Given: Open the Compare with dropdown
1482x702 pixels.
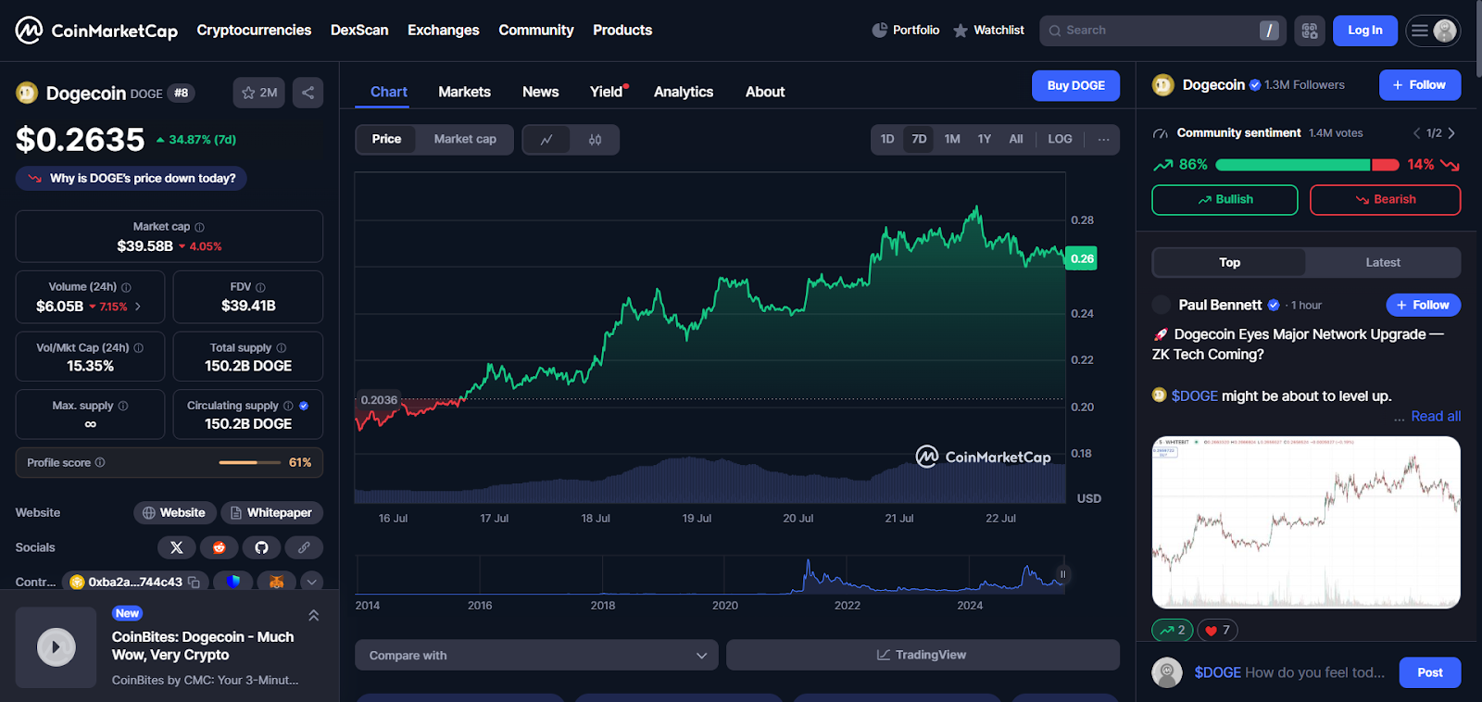Looking at the screenshot, I should pyautogui.click(x=536, y=655).
